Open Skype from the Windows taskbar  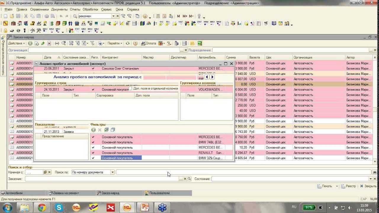[x=59, y=208]
